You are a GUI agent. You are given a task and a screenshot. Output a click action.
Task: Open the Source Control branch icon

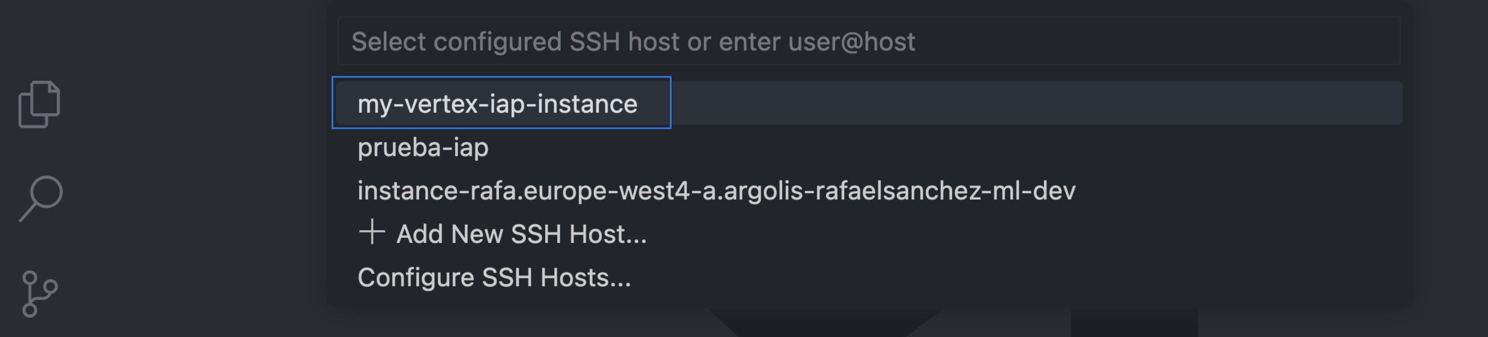coord(39,293)
